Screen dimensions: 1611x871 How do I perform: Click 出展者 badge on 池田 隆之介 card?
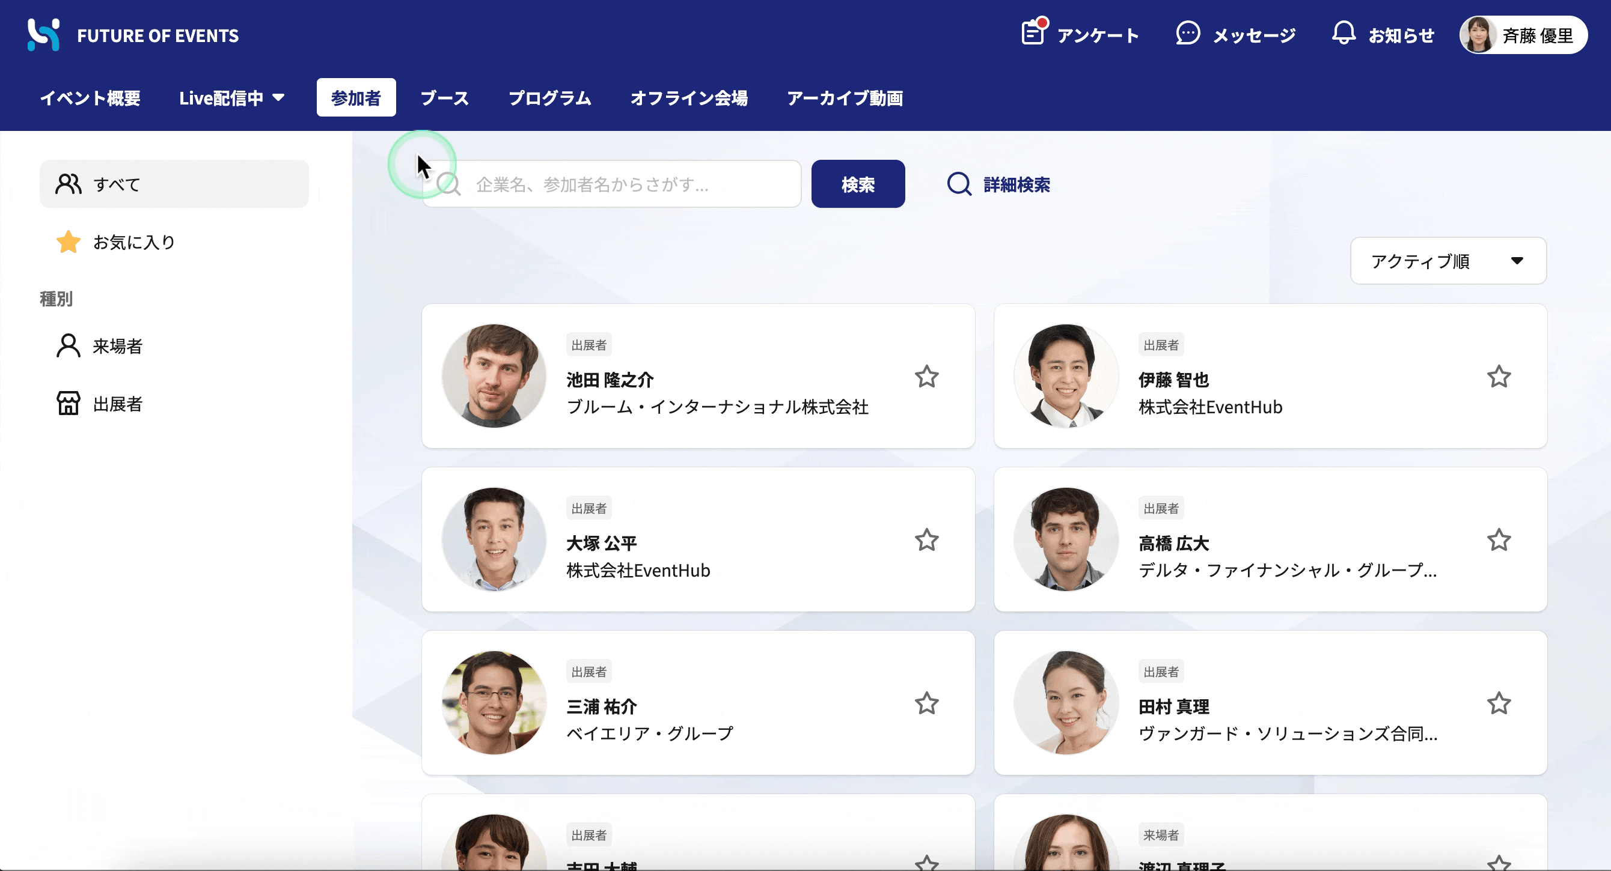(588, 345)
